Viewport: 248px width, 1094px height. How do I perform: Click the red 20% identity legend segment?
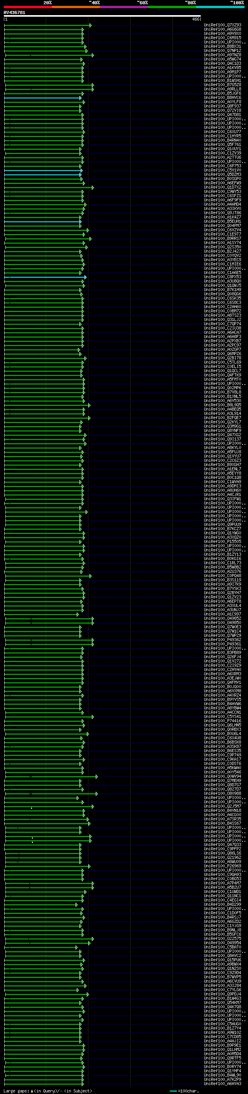pos(28,7)
